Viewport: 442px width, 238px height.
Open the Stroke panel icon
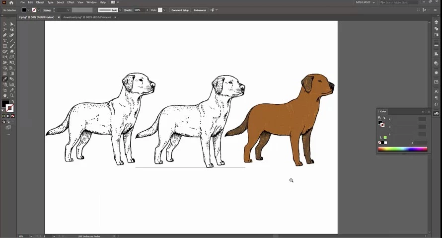point(437,44)
